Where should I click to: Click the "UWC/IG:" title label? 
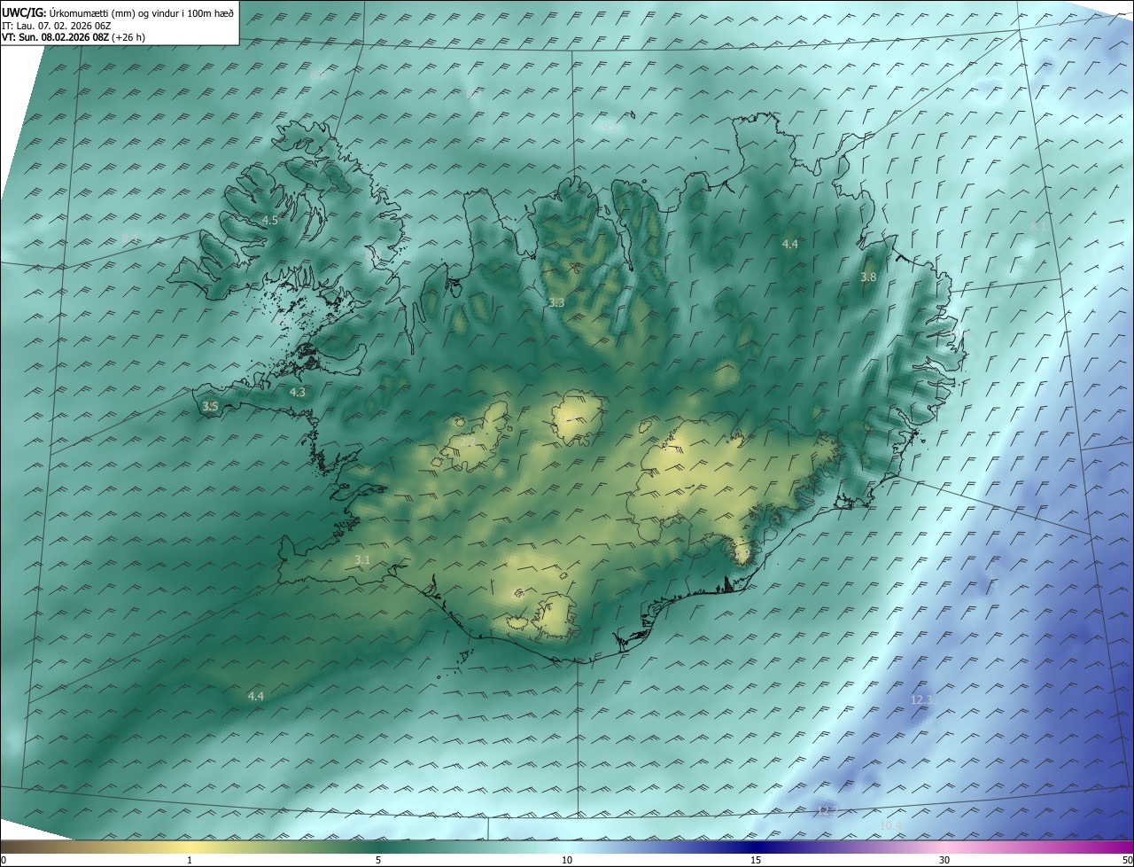(x=24, y=13)
